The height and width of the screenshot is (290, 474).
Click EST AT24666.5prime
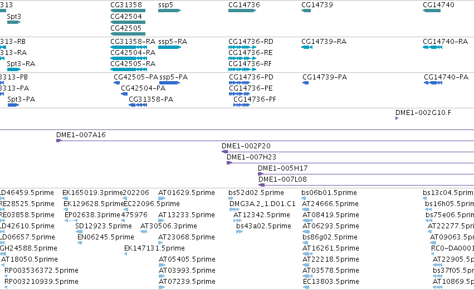[x=330, y=204]
